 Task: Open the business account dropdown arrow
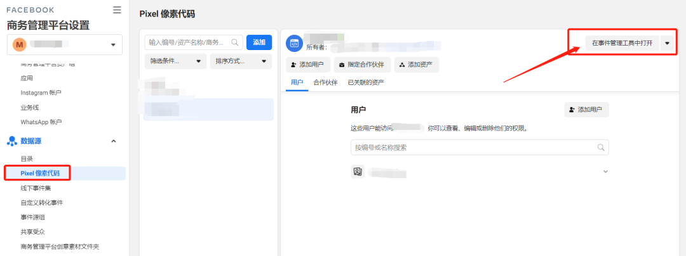point(113,44)
